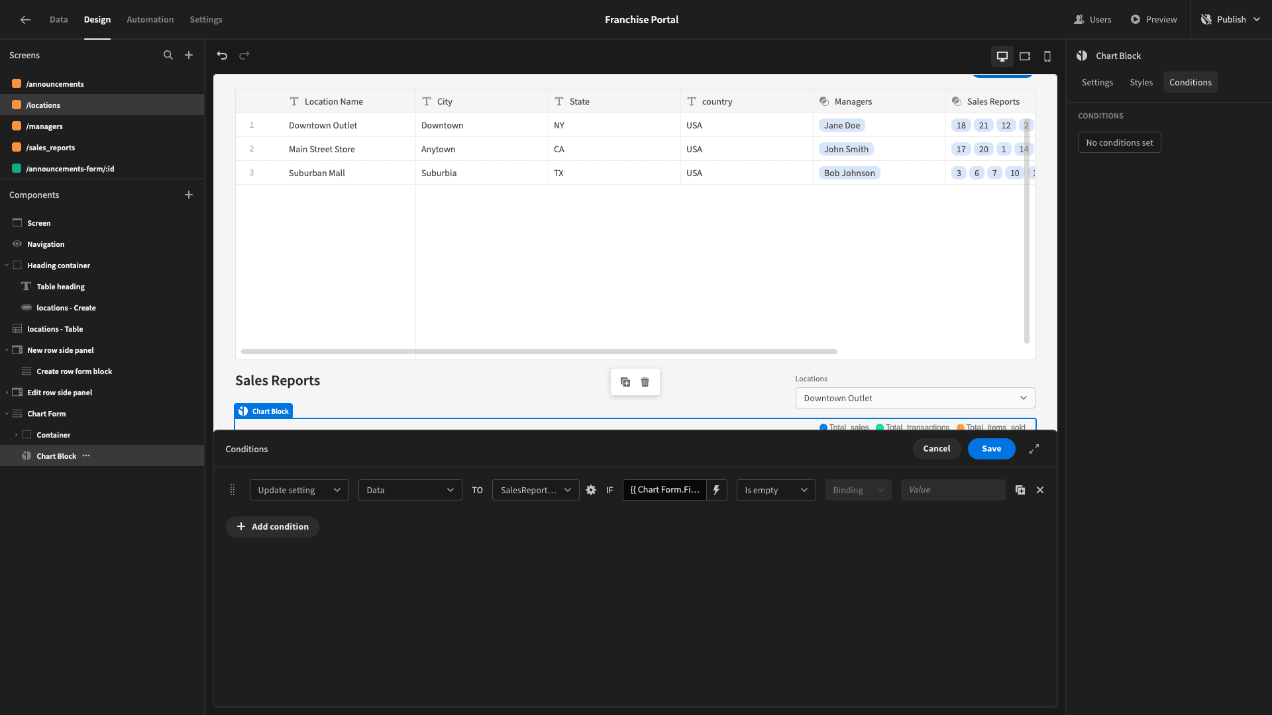Screen dimensions: 1272x715
Task: Cancel the conditions drawer
Action: [937, 449]
